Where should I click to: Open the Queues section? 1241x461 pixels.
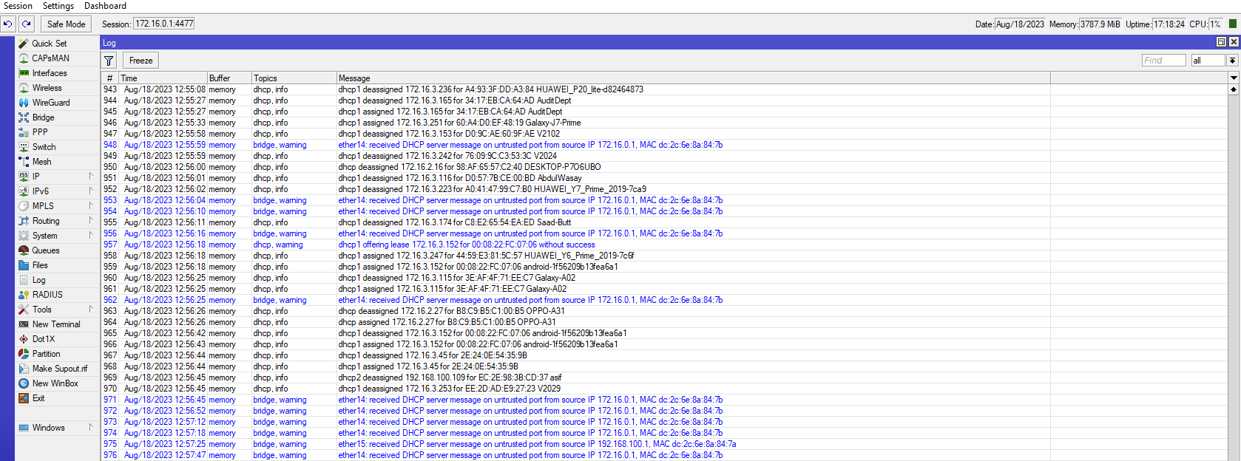(x=45, y=250)
